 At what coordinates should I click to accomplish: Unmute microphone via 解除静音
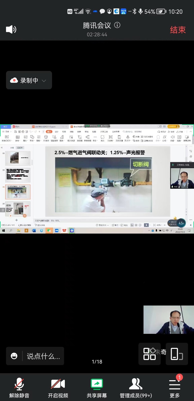click(19, 388)
